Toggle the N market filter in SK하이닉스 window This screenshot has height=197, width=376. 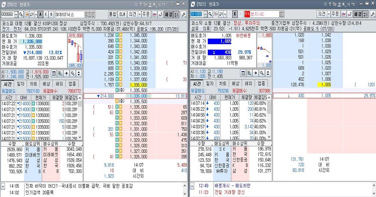51,14
